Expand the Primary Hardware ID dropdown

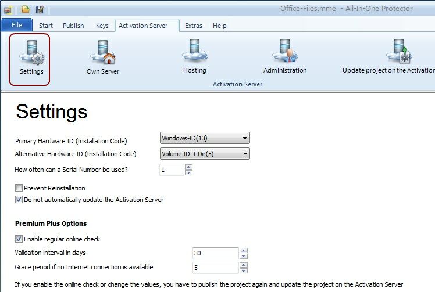point(245,138)
